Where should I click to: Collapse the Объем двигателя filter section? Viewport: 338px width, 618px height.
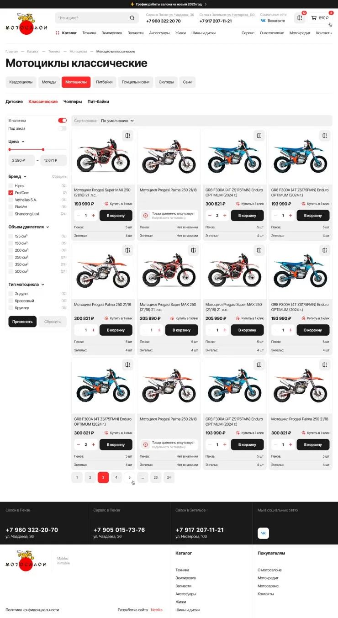coord(48,227)
